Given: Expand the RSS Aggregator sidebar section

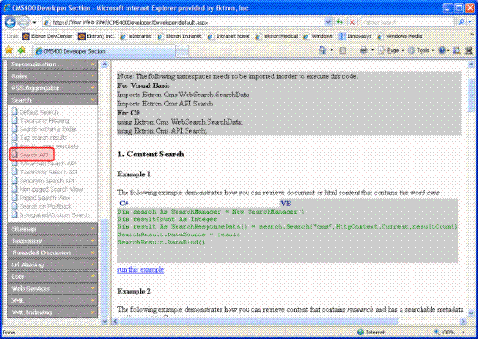Looking at the screenshot, I should [x=53, y=88].
